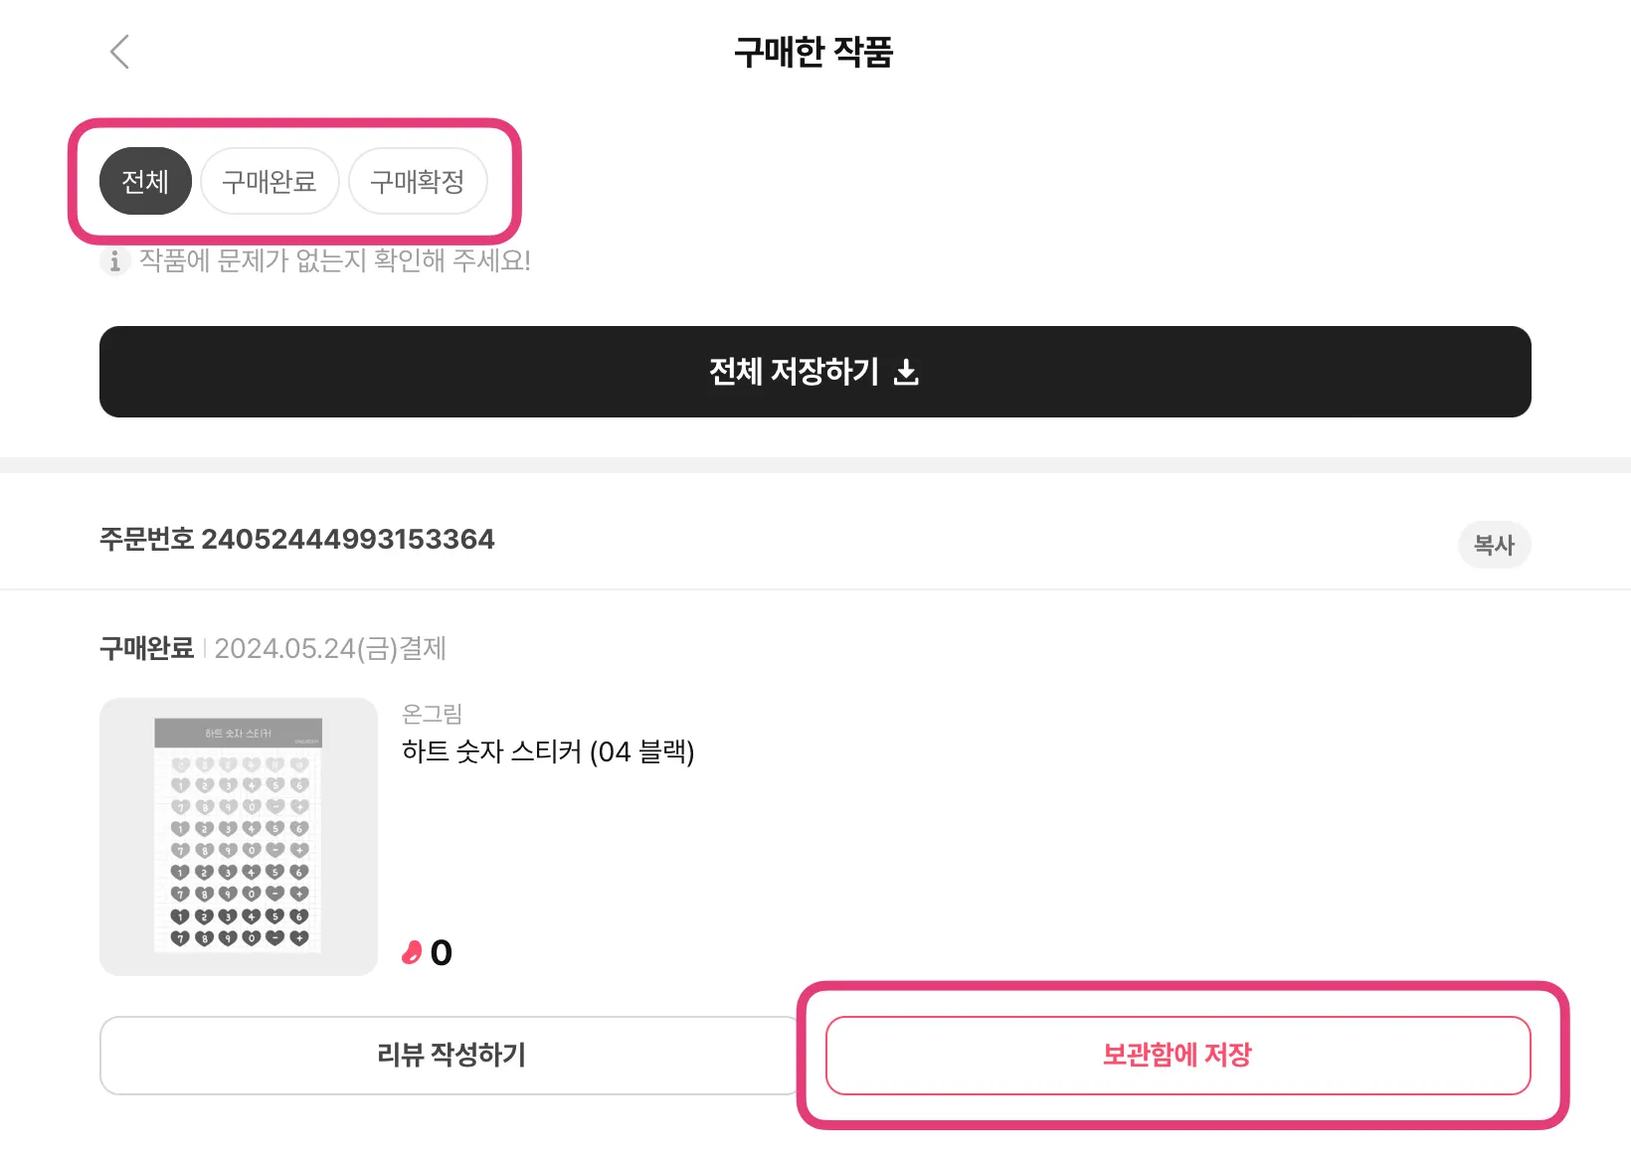Click the 구매완료 order status label

(x=146, y=648)
